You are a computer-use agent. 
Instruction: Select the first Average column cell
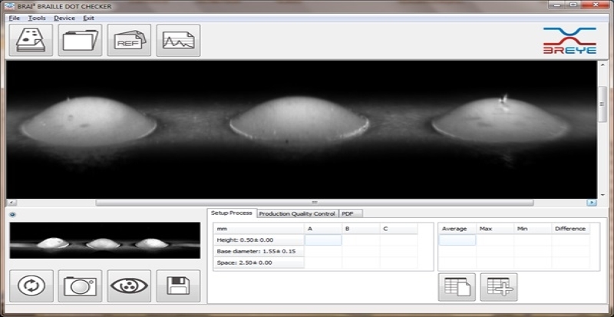pyautogui.click(x=457, y=239)
